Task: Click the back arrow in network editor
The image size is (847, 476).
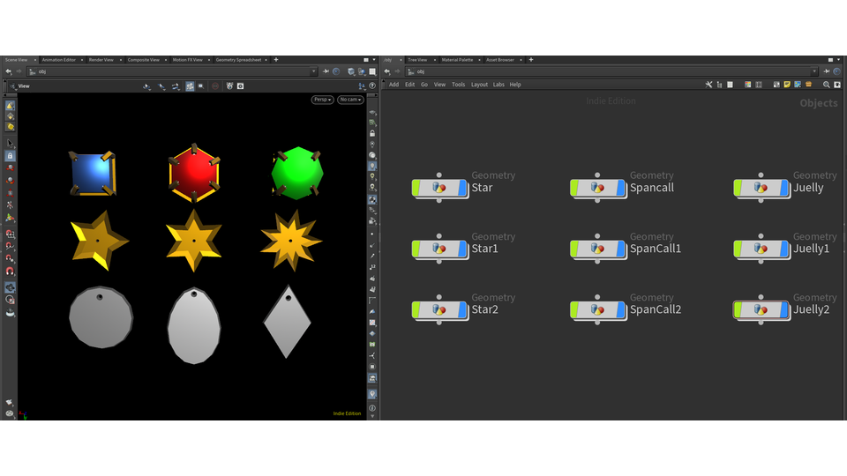Action: [x=389, y=71]
